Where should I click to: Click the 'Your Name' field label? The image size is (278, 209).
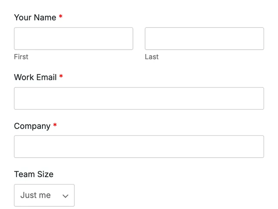(x=35, y=17)
